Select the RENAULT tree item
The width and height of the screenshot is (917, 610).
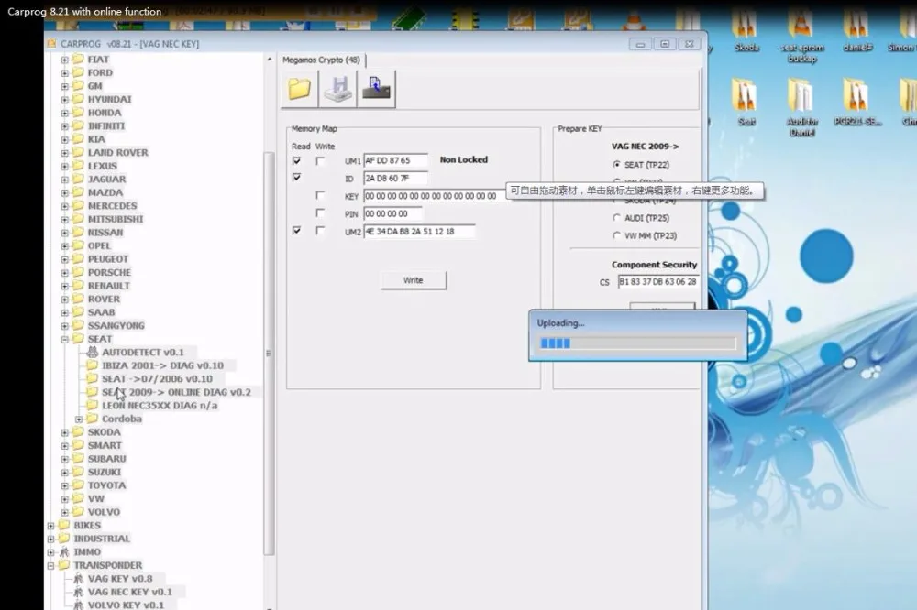click(109, 286)
